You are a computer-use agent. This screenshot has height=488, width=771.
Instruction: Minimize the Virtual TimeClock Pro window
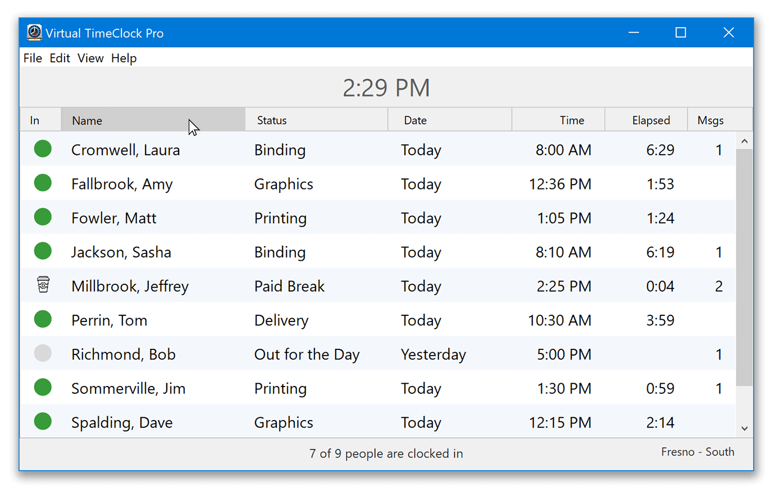(x=633, y=33)
